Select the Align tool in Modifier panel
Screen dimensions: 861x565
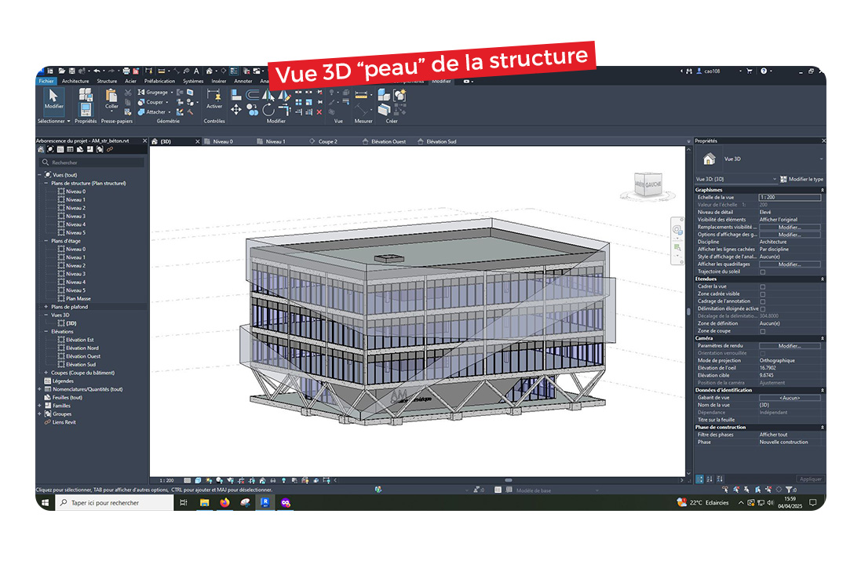click(x=236, y=94)
